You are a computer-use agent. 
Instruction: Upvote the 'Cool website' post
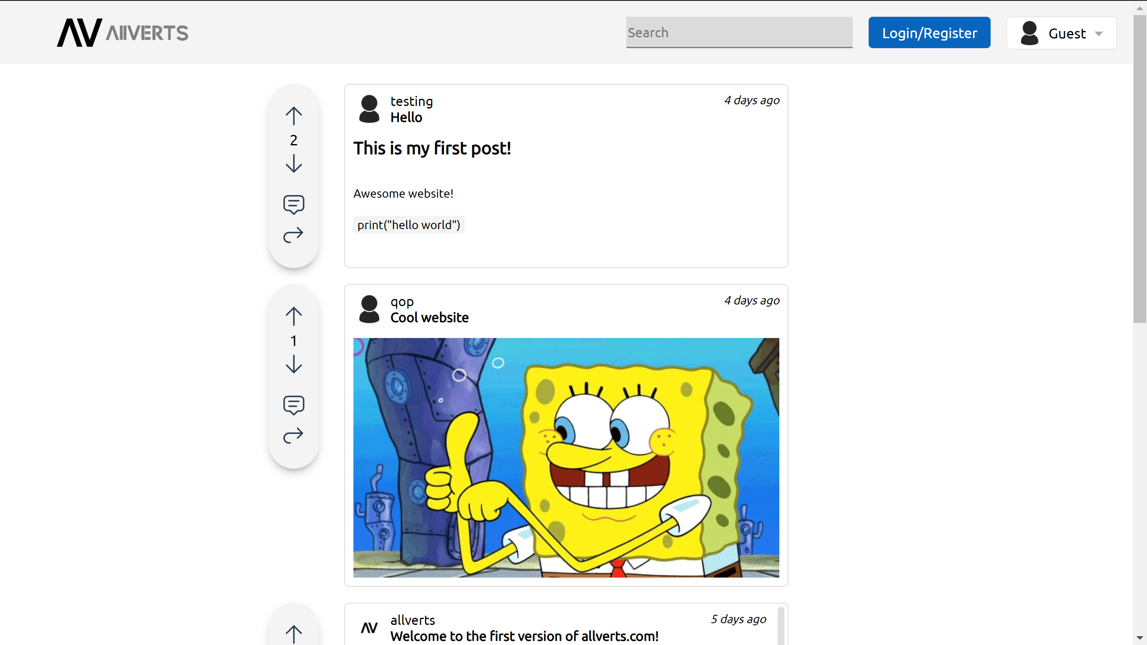(293, 316)
